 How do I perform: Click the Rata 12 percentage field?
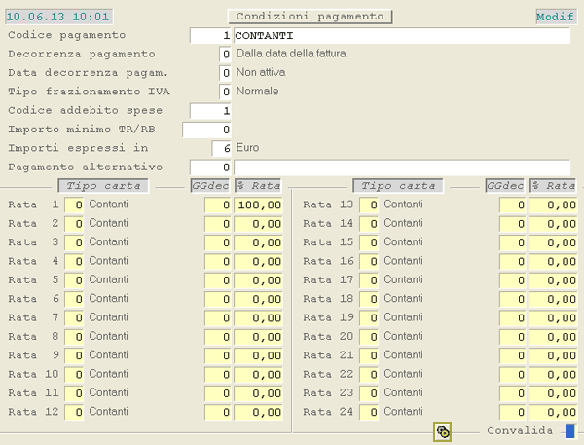click(258, 412)
